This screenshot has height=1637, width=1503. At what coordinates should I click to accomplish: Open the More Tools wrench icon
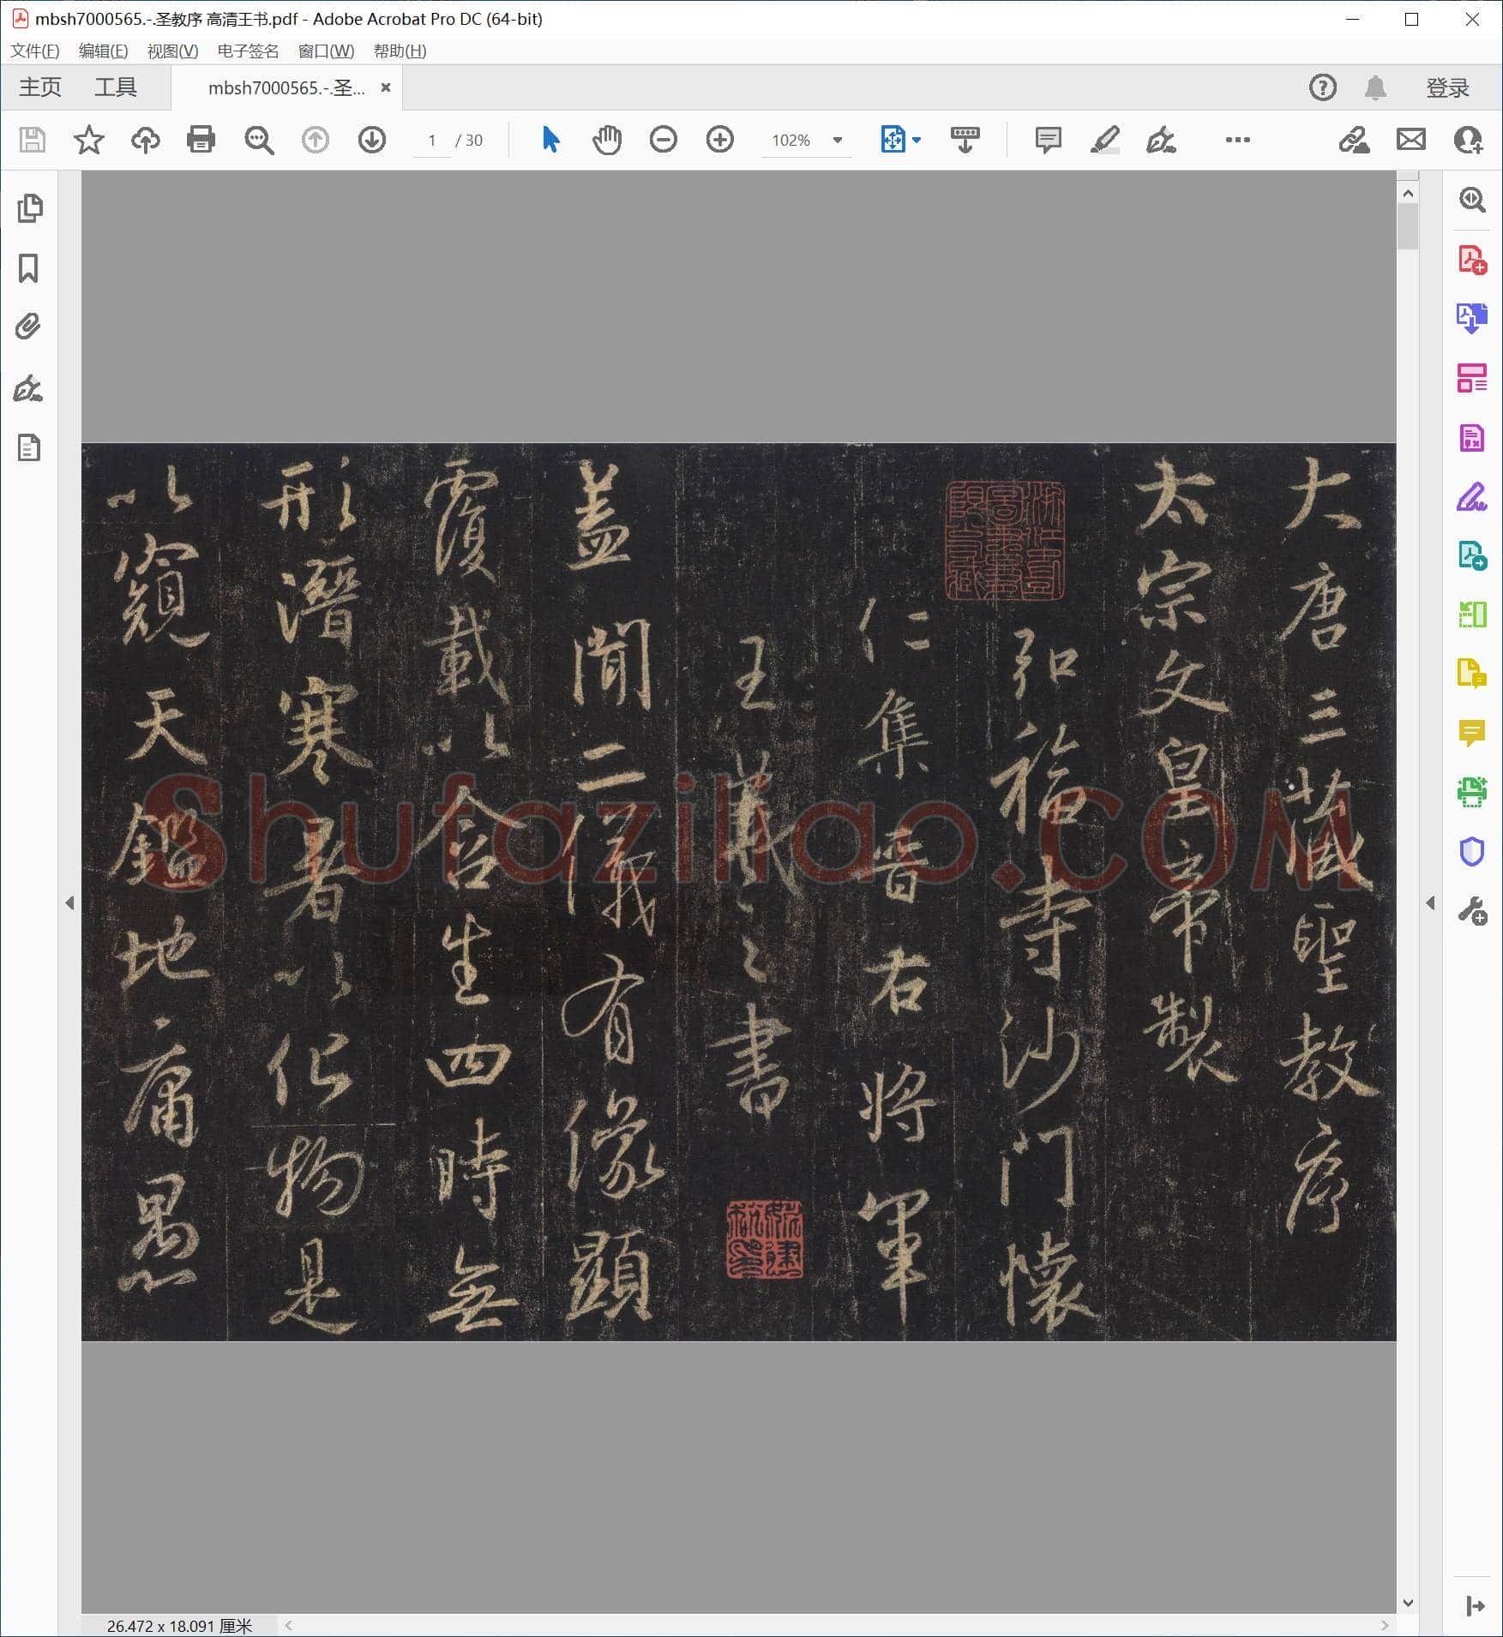[1472, 911]
